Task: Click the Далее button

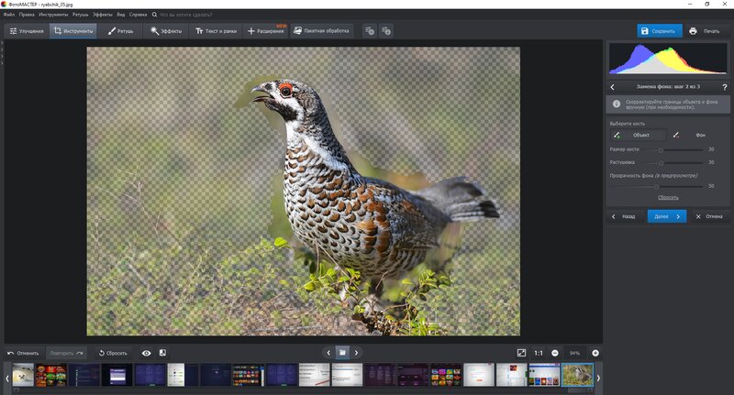Action: tap(667, 216)
